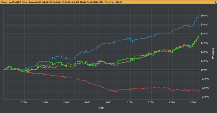The height and width of the screenshot is (113, 217).
Task: Click the 9 000 hands axis label
Action: pos(193,102)
